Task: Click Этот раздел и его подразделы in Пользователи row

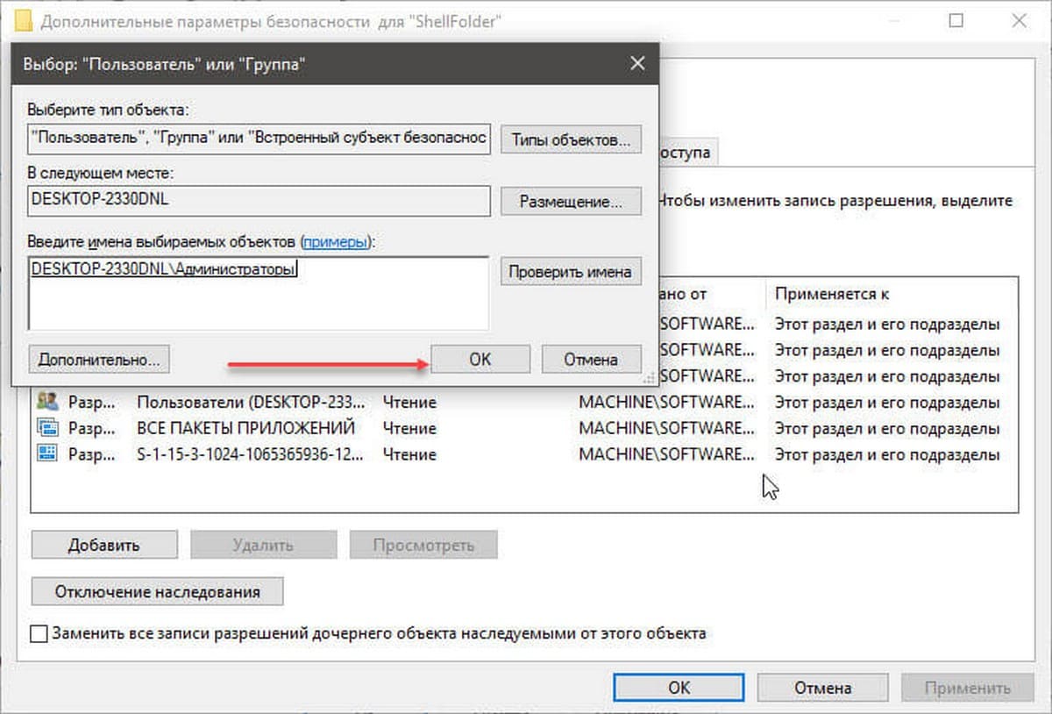Action: [887, 403]
